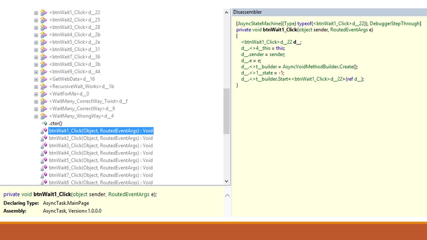Click method icon beside btnWait6_Click
Image resolution: width=427 pixels, height=240 pixels.
coord(44,168)
